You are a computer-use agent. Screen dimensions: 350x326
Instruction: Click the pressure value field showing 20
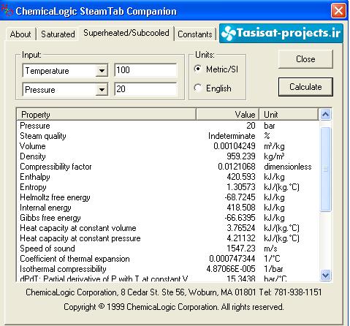click(x=145, y=89)
